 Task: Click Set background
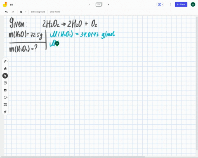(x=38, y=12)
